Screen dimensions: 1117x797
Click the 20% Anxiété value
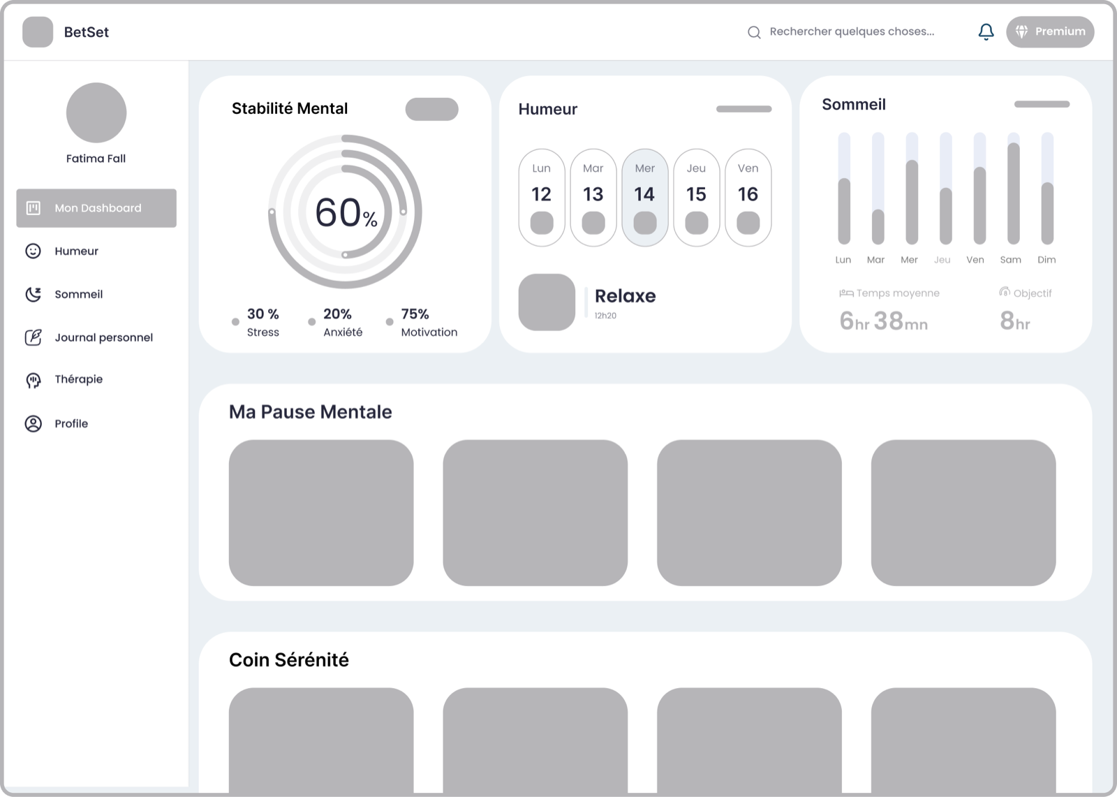337,314
